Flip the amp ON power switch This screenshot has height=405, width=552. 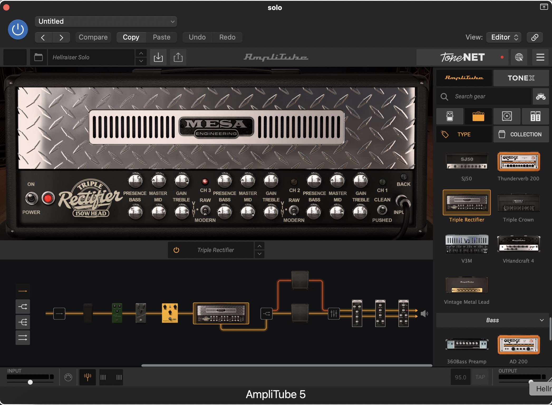tap(31, 198)
